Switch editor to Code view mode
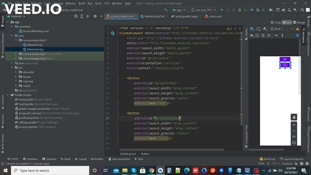The image size is (311, 175). pos(276,22)
